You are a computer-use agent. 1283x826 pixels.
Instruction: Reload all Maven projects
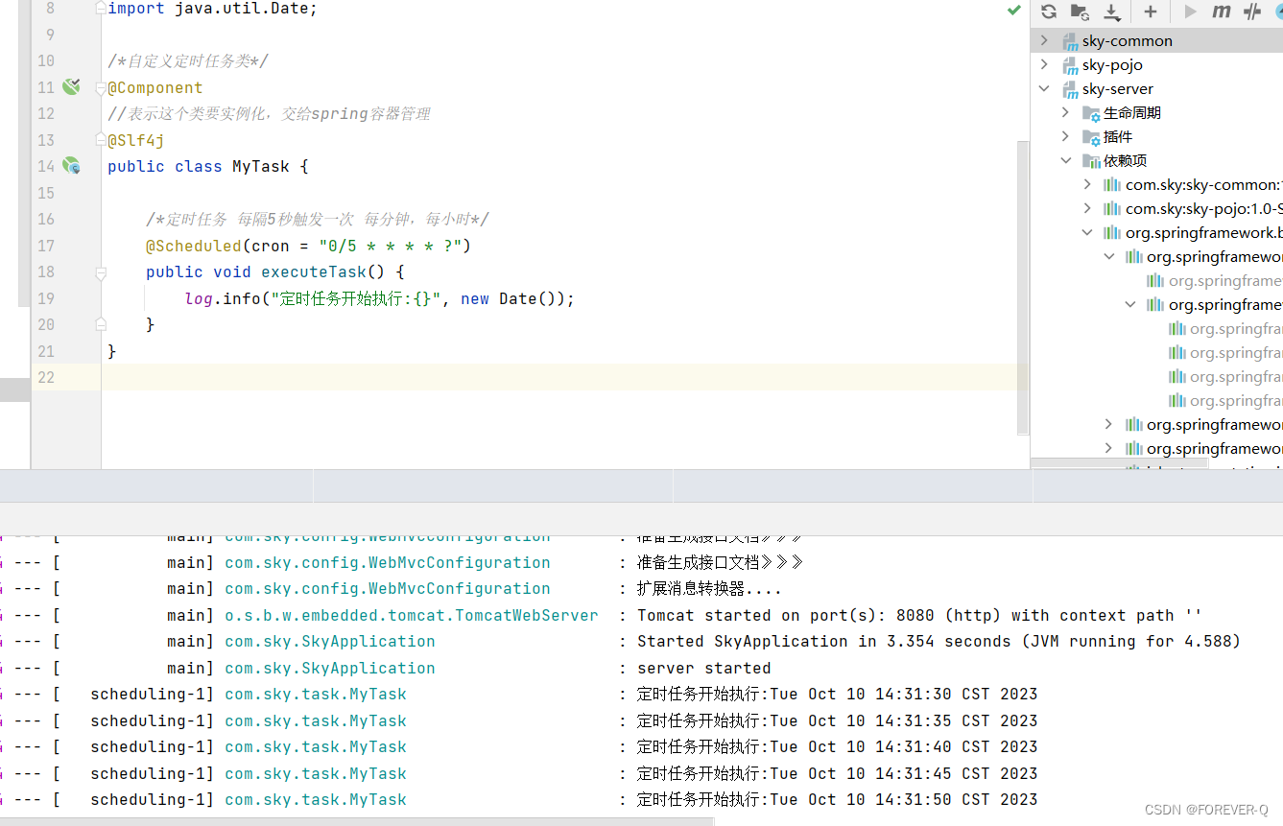coord(1049,12)
